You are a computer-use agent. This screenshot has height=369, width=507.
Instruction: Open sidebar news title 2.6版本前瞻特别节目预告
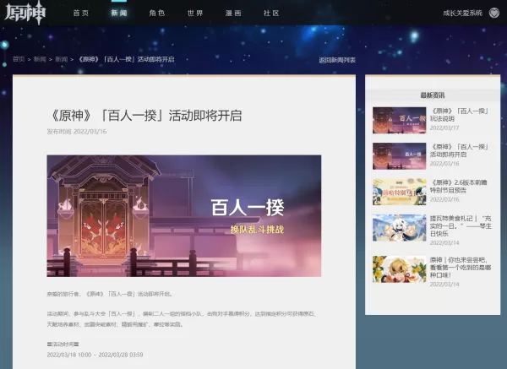[x=459, y=187]
